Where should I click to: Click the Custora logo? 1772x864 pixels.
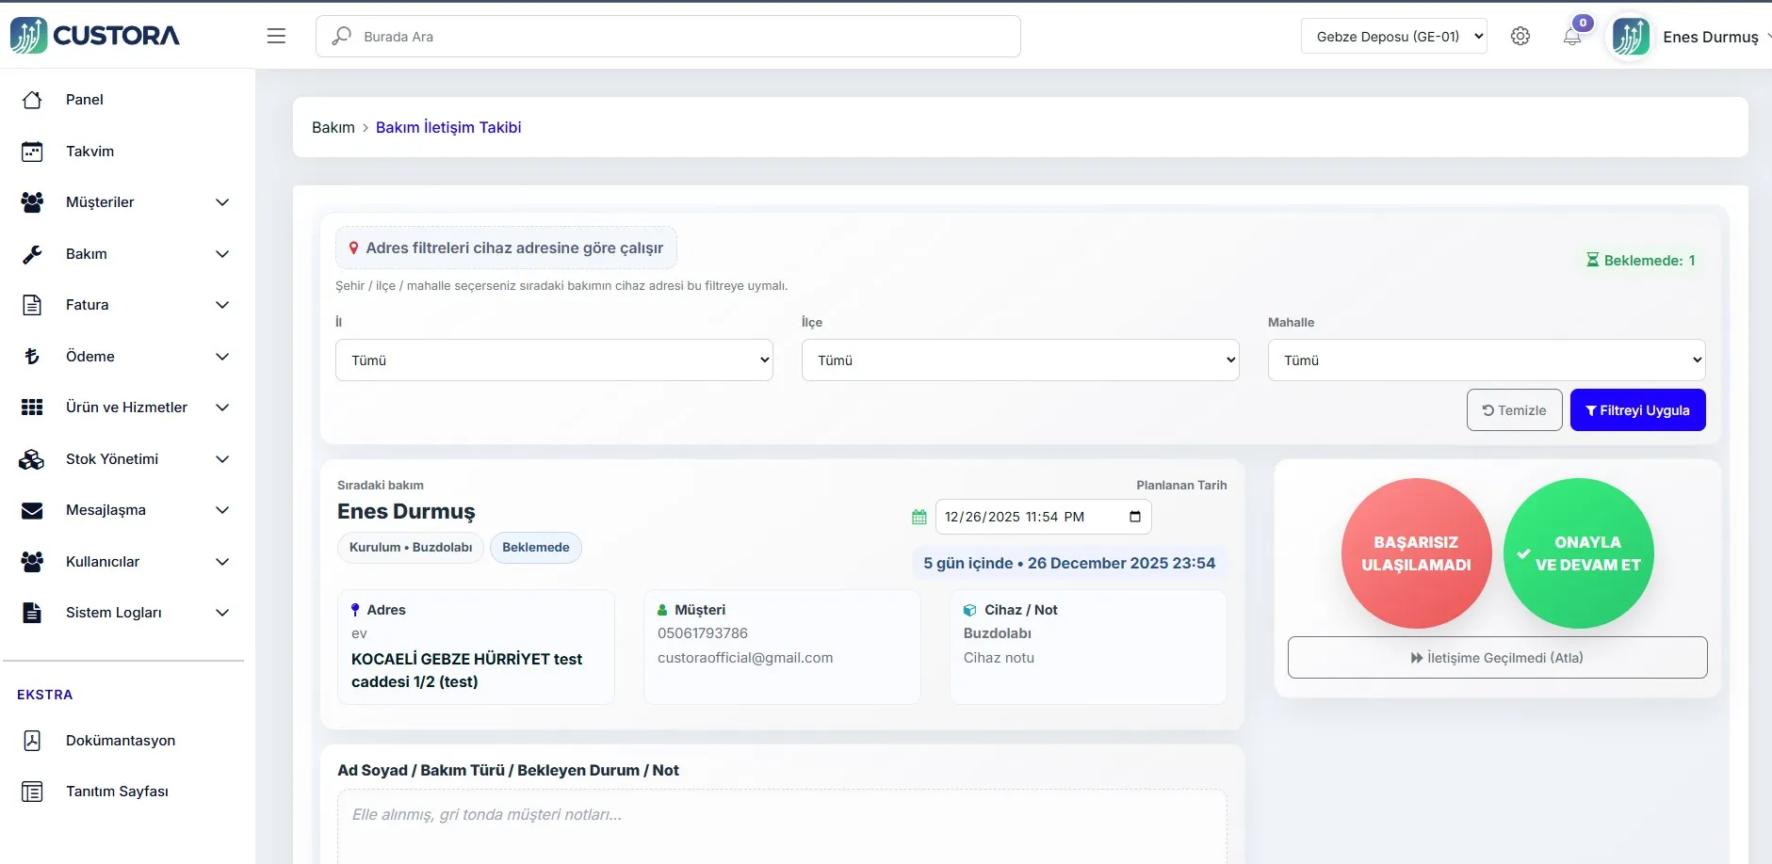[95, 36]
